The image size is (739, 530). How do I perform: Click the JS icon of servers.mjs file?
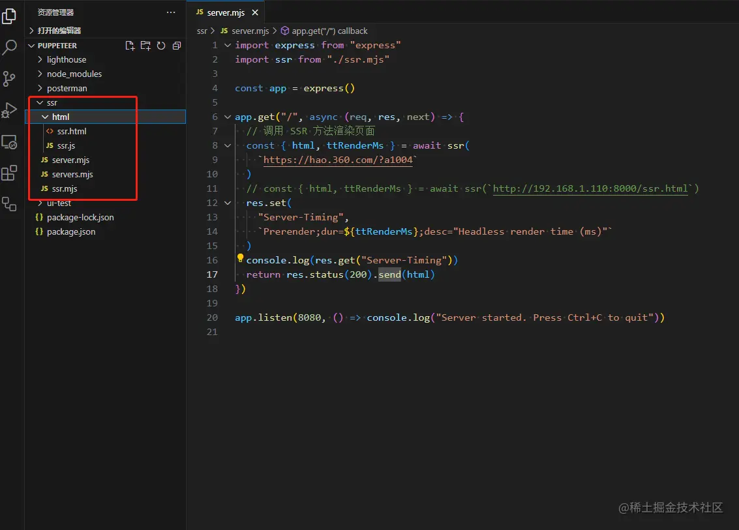pyautogui.click(x=44, y=174)
